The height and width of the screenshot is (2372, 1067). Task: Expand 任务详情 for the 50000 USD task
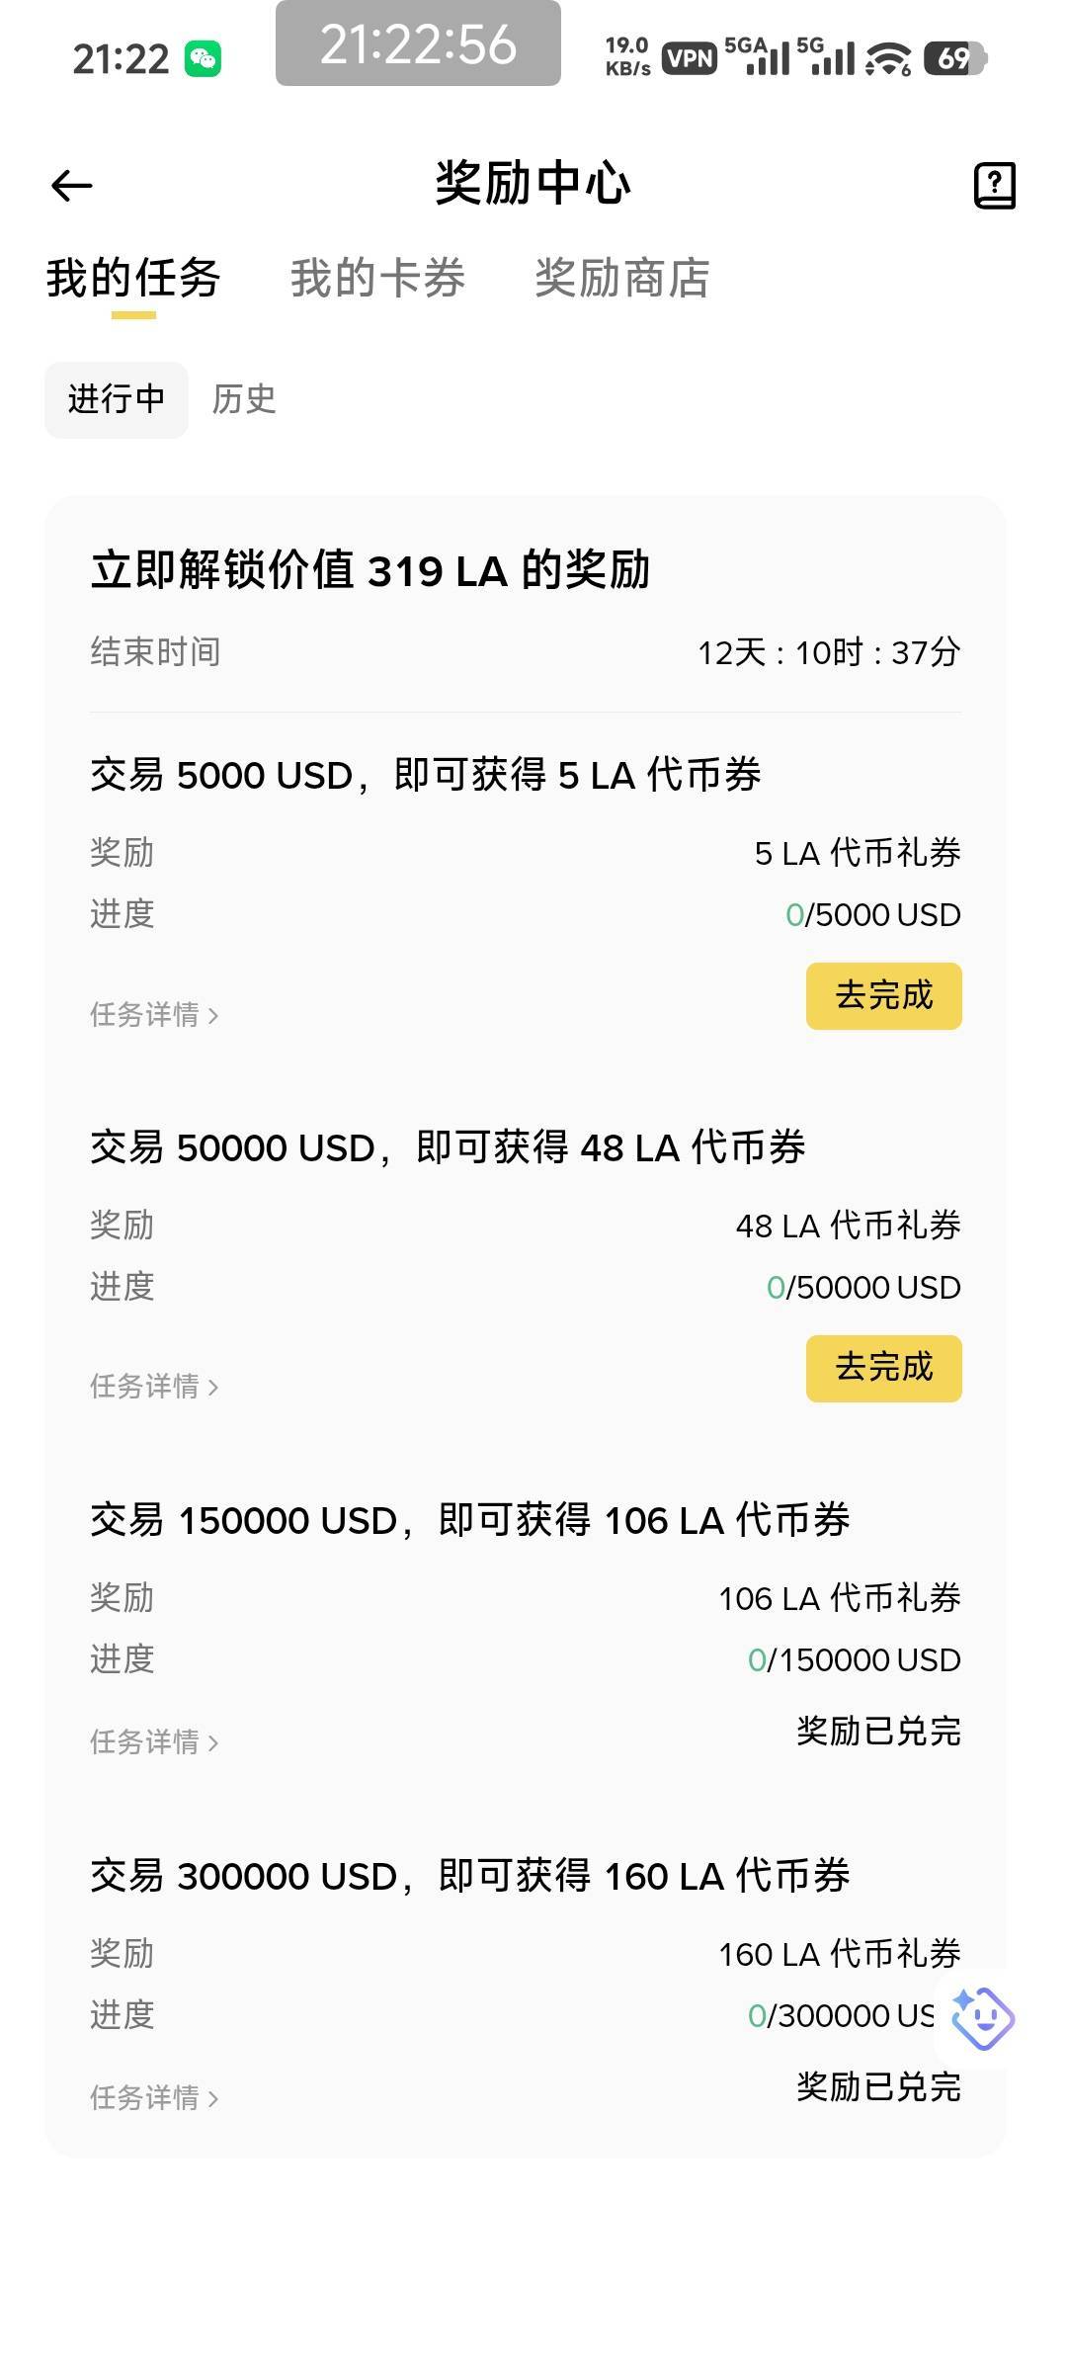point(154,1387)
